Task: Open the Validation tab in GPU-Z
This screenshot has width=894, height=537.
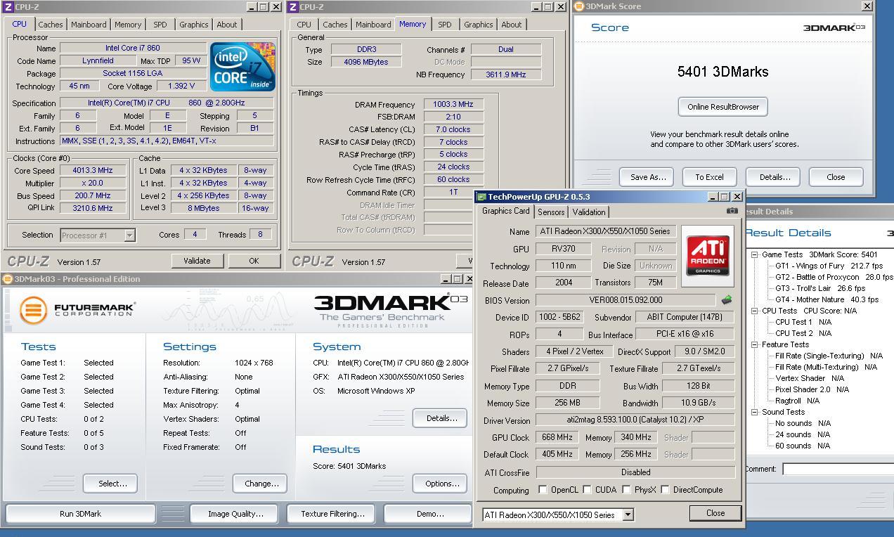Action: [x=589, y=212]
